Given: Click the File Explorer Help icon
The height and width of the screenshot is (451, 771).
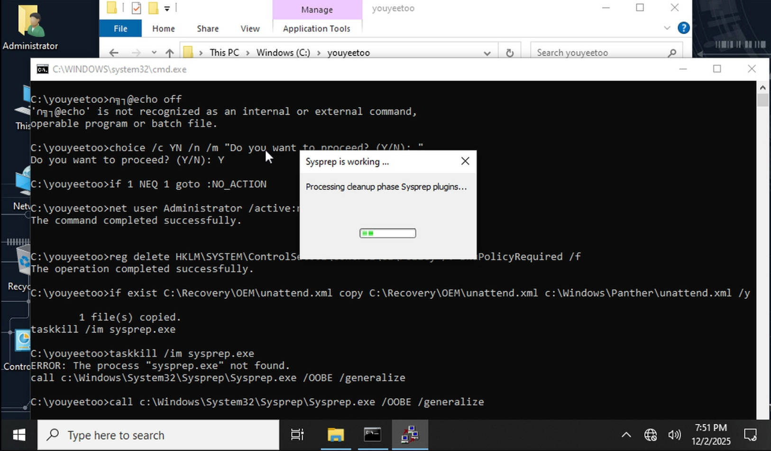Looking at the screenshot, I should pyautogui.click(x=683, y=28).
